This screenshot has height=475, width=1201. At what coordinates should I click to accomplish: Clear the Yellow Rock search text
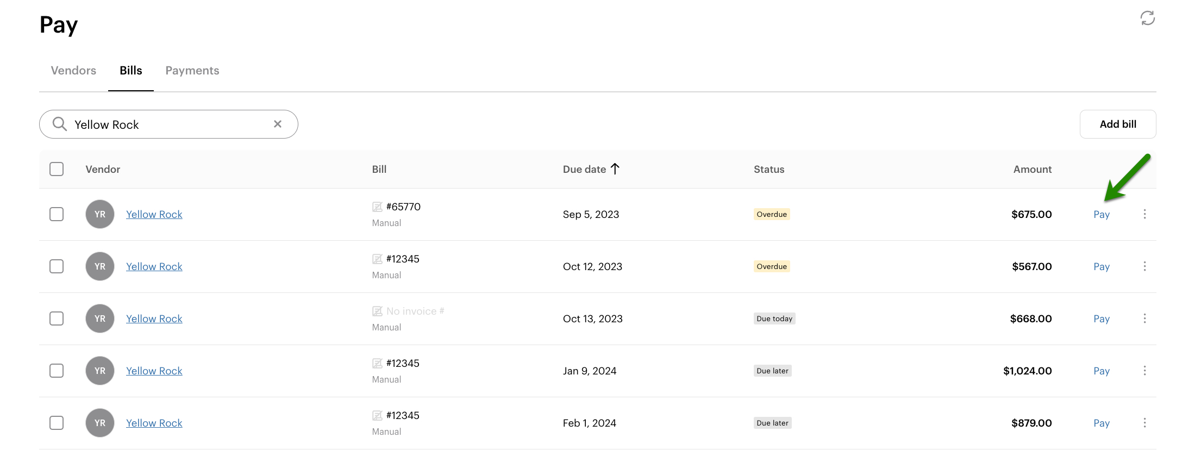pos(278,124)
